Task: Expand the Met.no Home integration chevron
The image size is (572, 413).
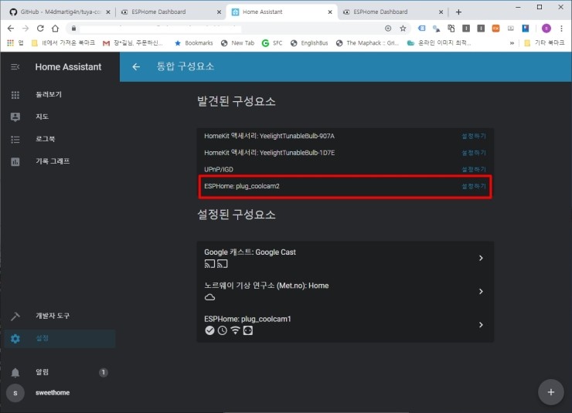Action: pyautogui.click(x=481, y=291)
